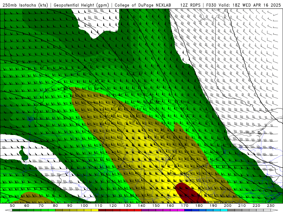Click the 160 legend value
The width and height of the screenshot is (283, 212).
[x=170, y=206]
